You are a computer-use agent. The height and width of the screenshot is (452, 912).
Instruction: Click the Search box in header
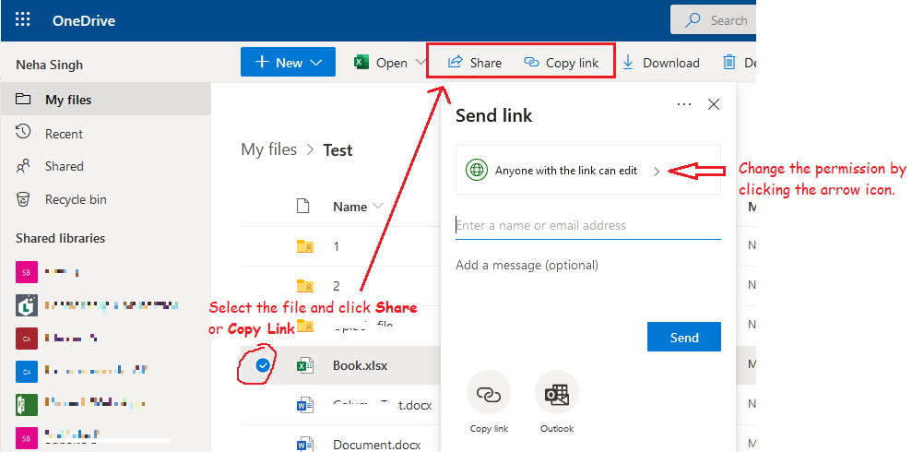click(713, 20)
